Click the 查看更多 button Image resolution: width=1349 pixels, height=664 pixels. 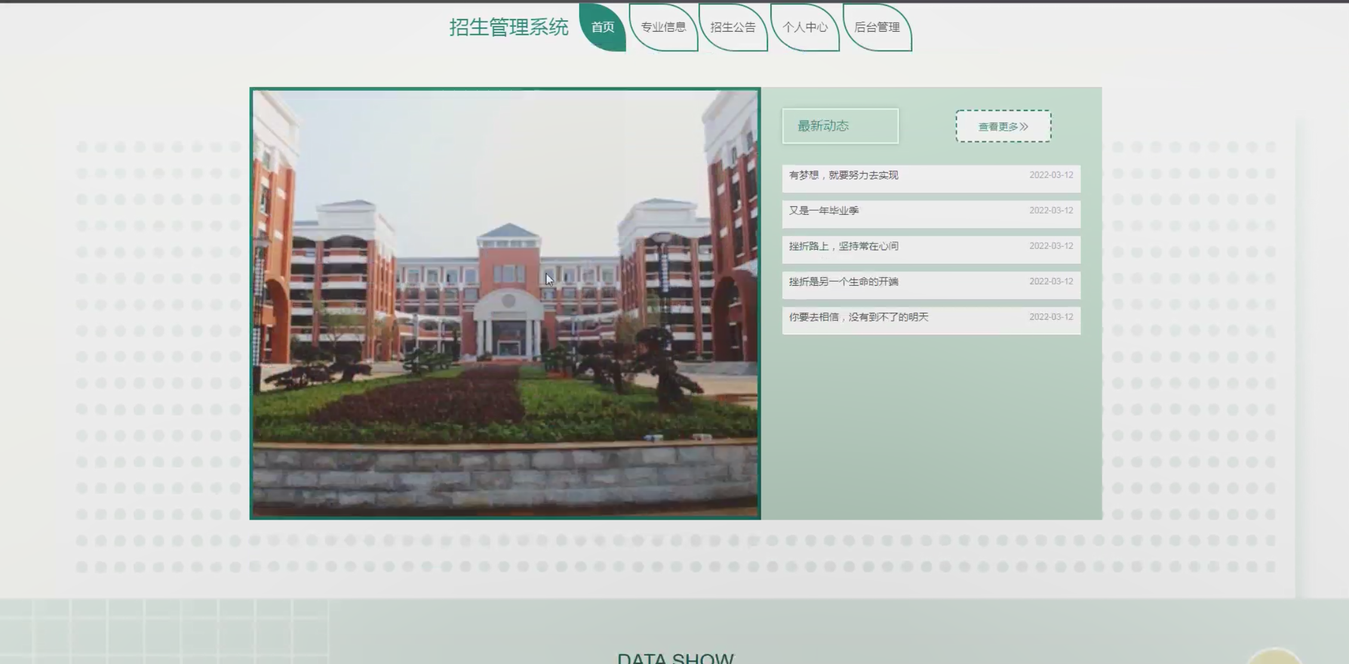point(1003,126)
